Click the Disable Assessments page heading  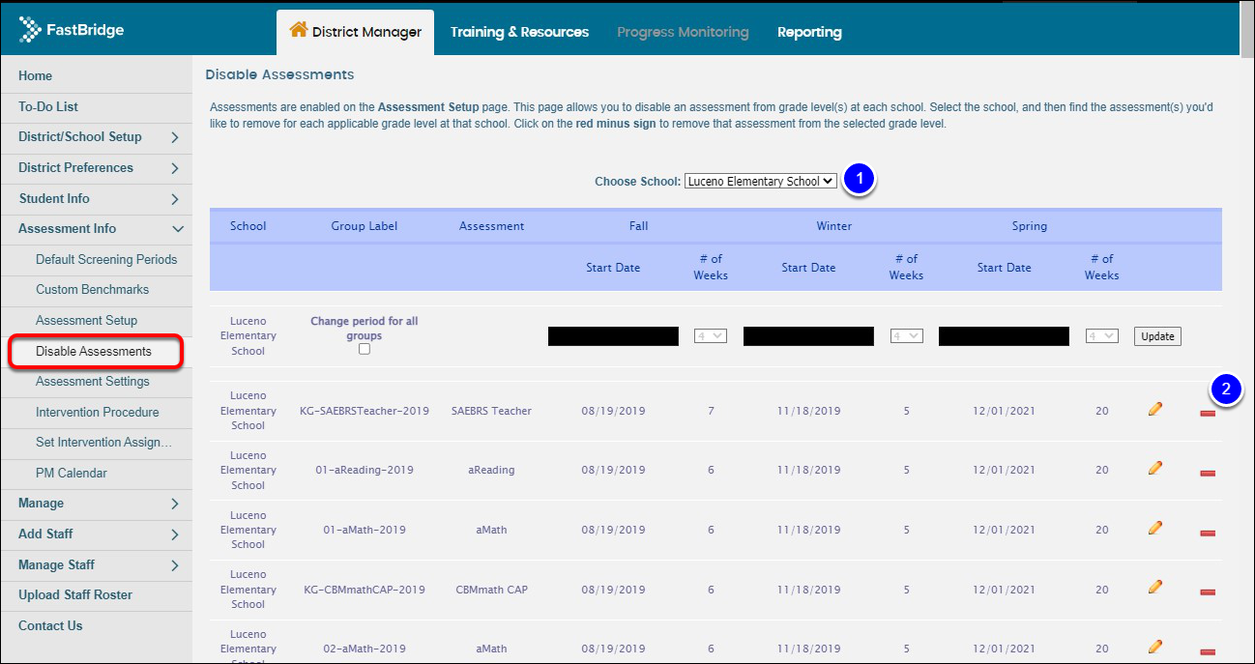(x=280, y=74)
